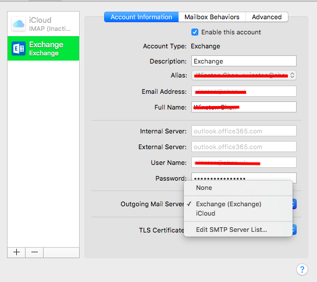Click the Description text field
The image size is (317, 282).
coord(244,61)
